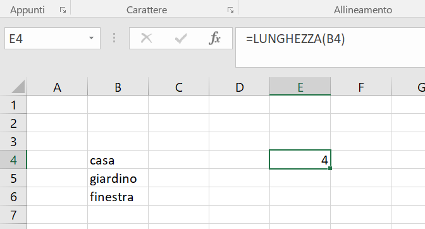Select the column A header
The width and height of the screenshot is (425, 229).
(x=57, y=87)
